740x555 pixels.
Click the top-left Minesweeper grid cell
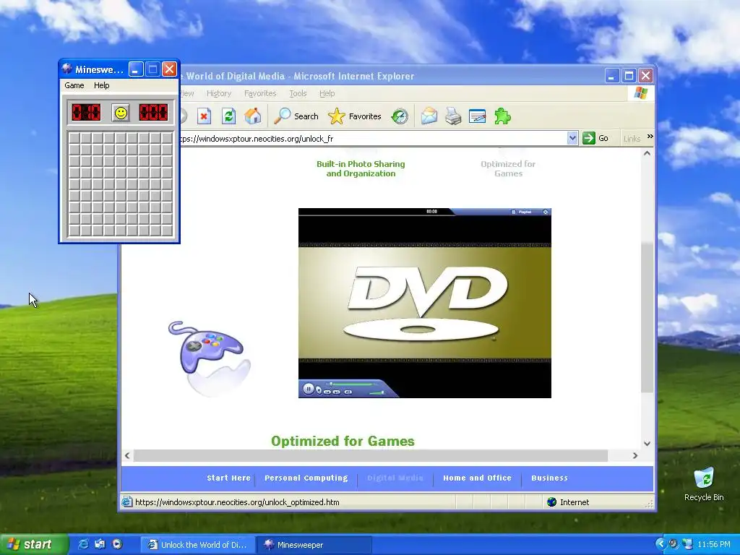(74, 138)
